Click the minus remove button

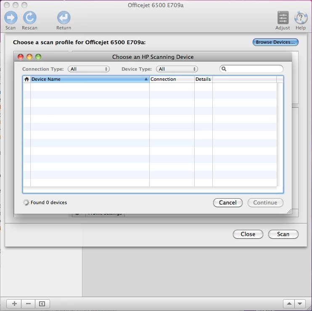point(28,304)
